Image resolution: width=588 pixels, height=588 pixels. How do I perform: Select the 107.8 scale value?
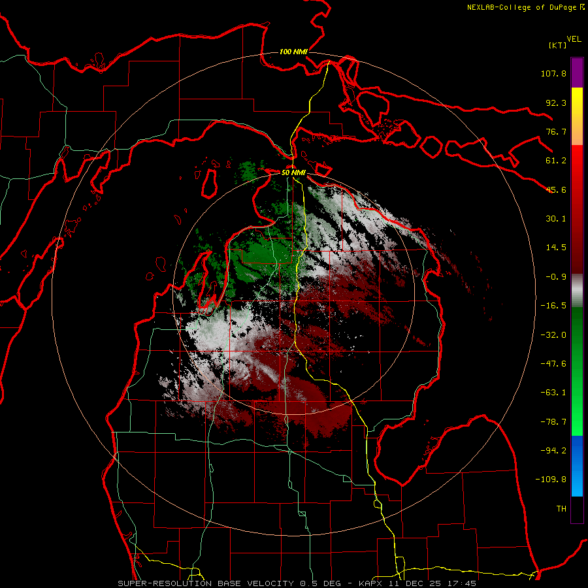tap(553, 73)
